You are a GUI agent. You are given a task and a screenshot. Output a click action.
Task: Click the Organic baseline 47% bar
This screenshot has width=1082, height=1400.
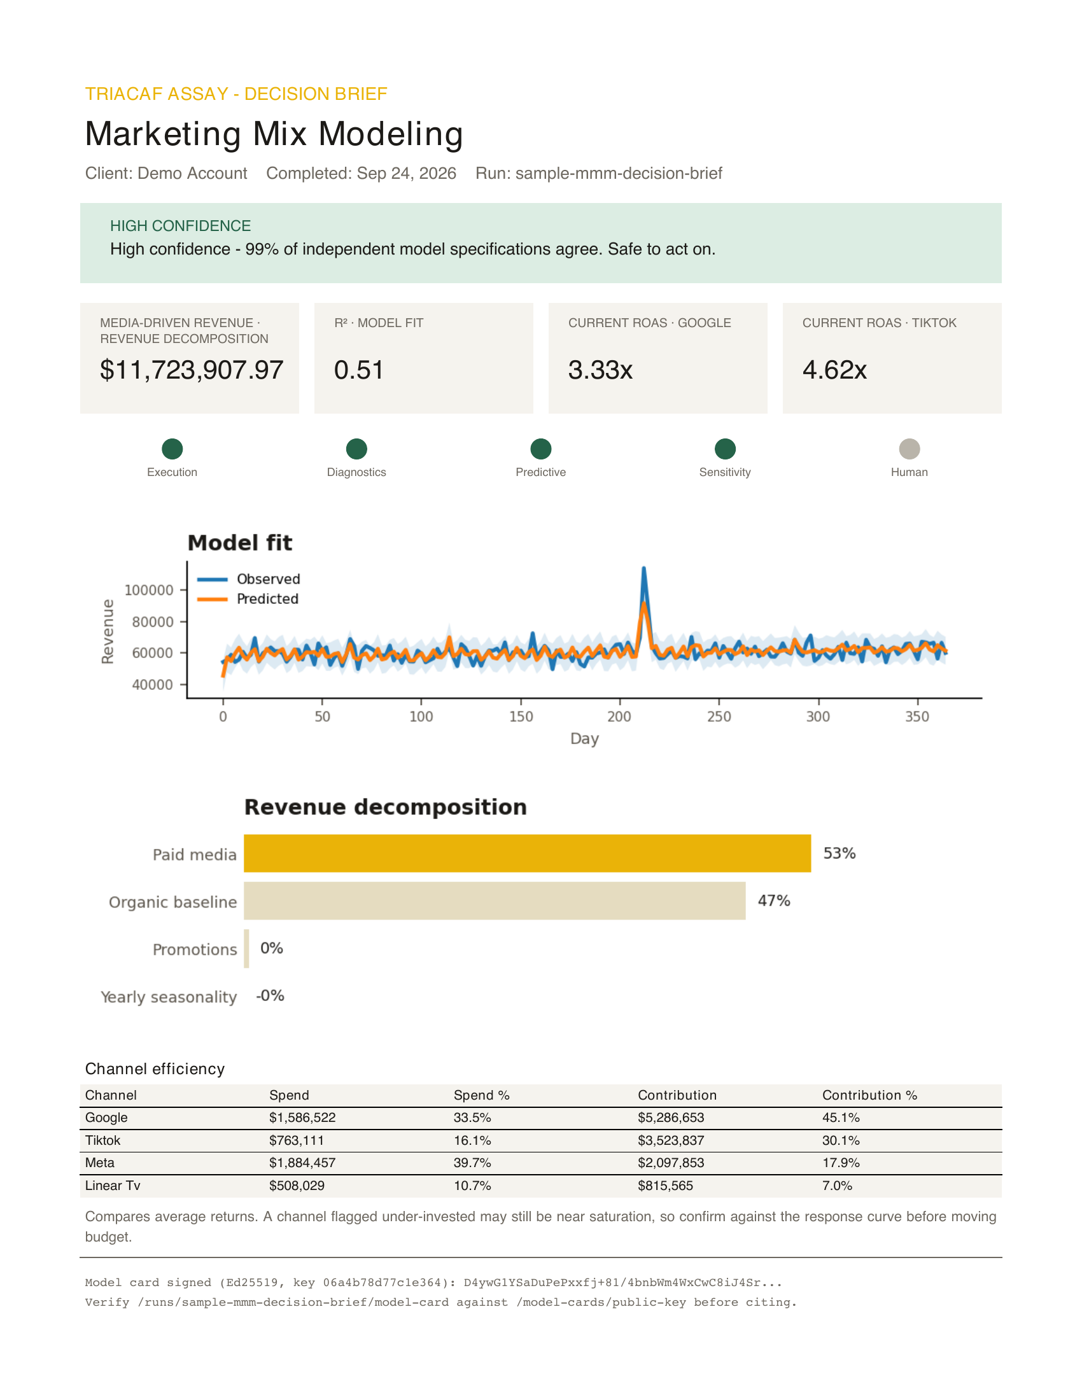495,900
